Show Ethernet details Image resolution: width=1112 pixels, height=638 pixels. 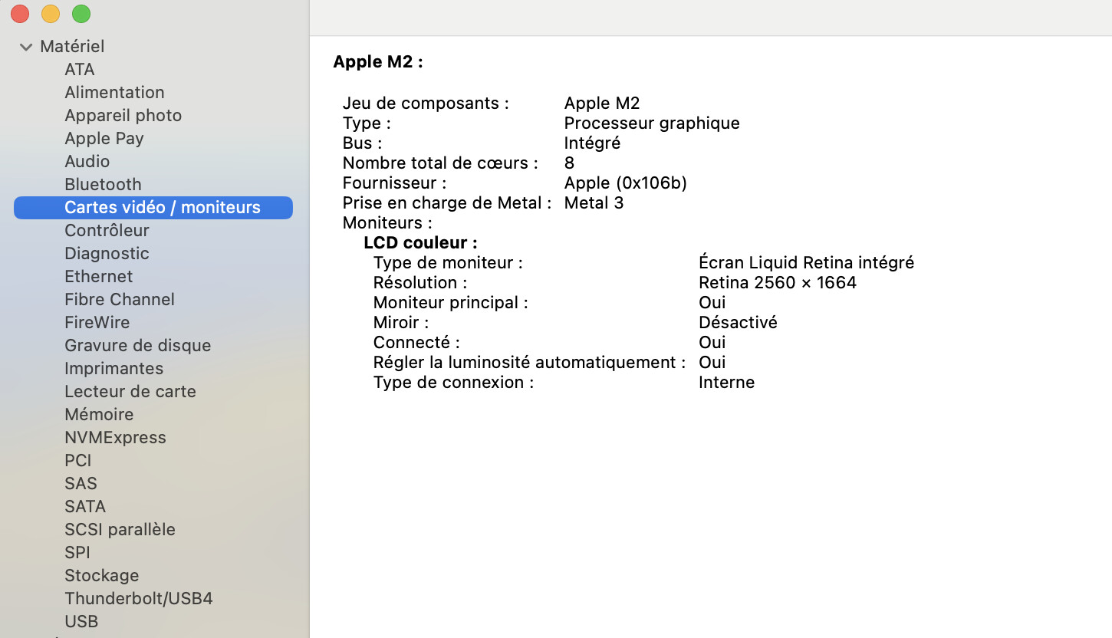pyautogui.click(x=98, y=276)
